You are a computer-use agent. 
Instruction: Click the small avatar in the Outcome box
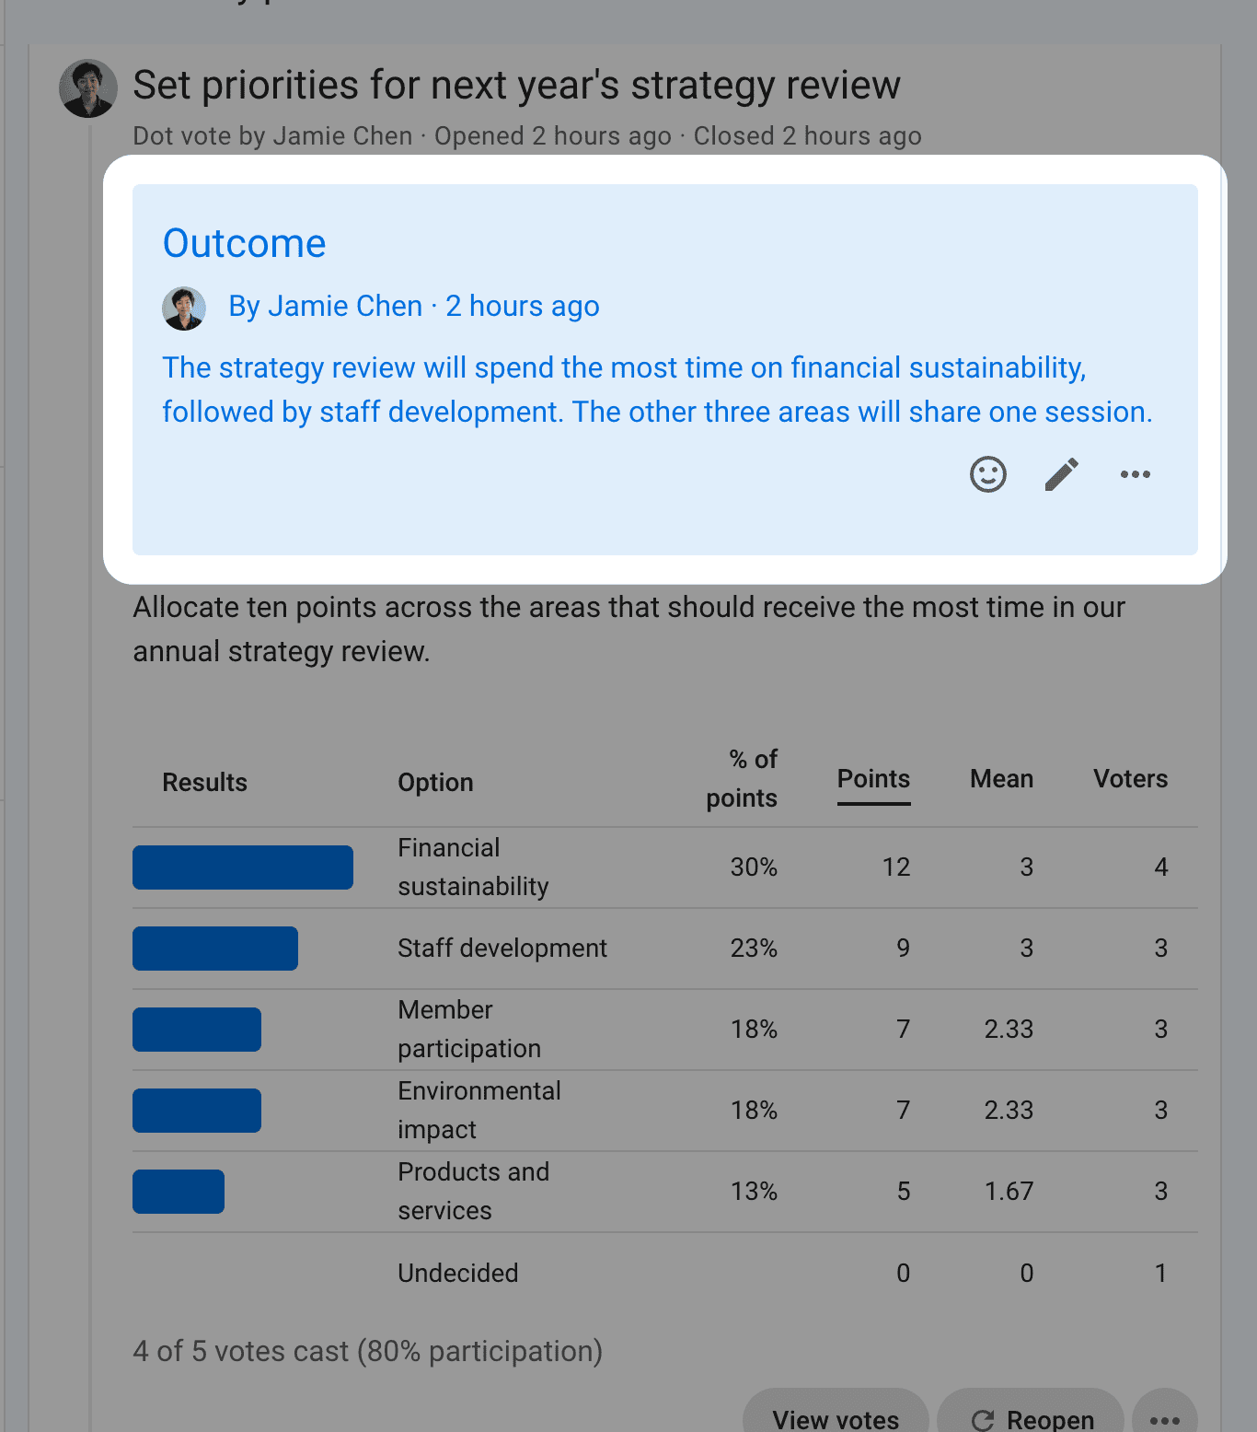184,308
